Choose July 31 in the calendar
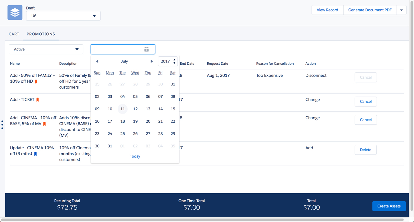 [x=110, y=146]
